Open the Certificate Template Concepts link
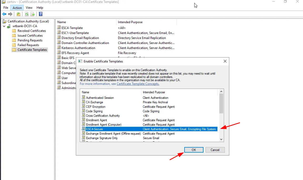The height and width of the screenshot is (180, 303). [x=138, y=84]
